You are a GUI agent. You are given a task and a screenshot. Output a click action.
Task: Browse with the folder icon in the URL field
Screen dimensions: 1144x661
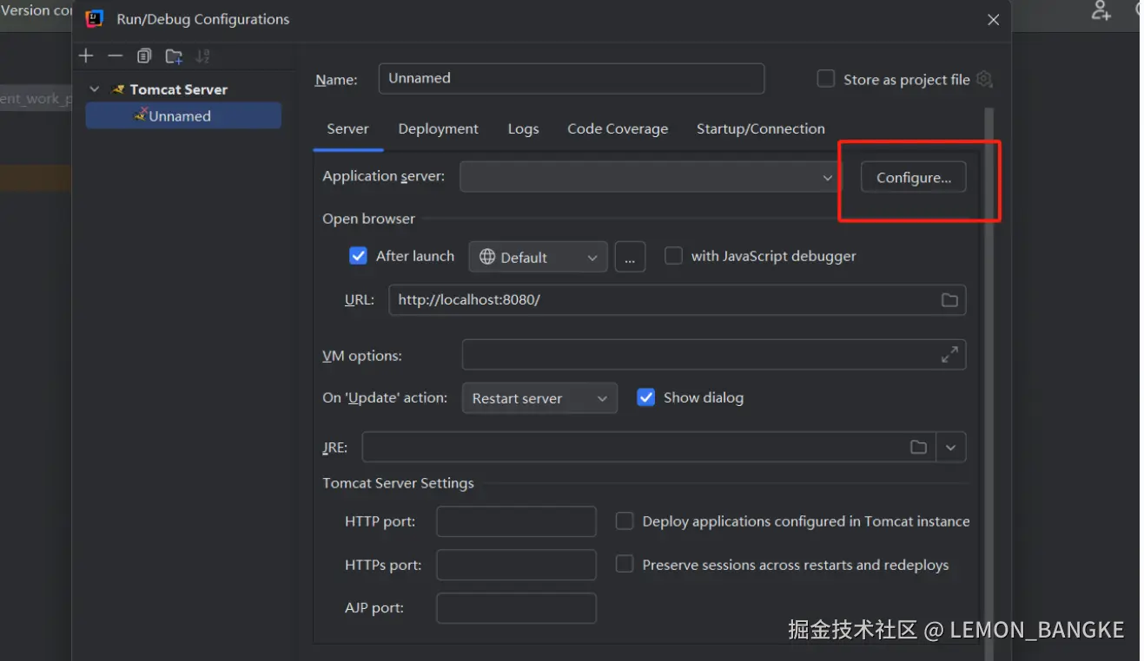tap(949, 300)
